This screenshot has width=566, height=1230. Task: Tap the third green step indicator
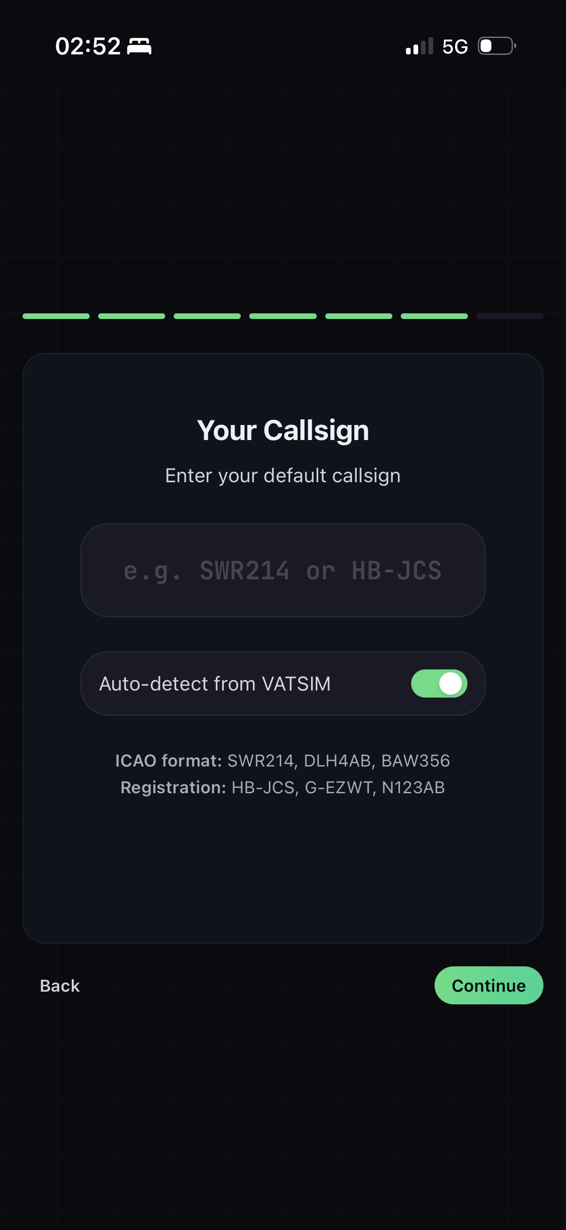tap(207, 316)
